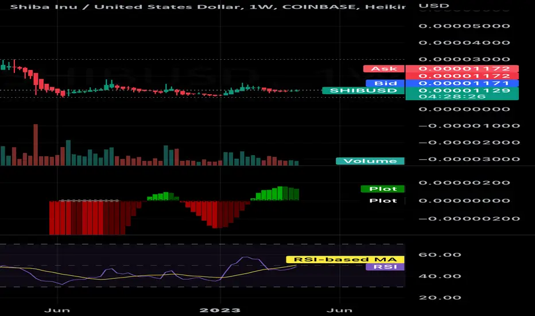Click the 40.00 RSI axis value
Screen dimensions: 535x316
coord(440,276)
